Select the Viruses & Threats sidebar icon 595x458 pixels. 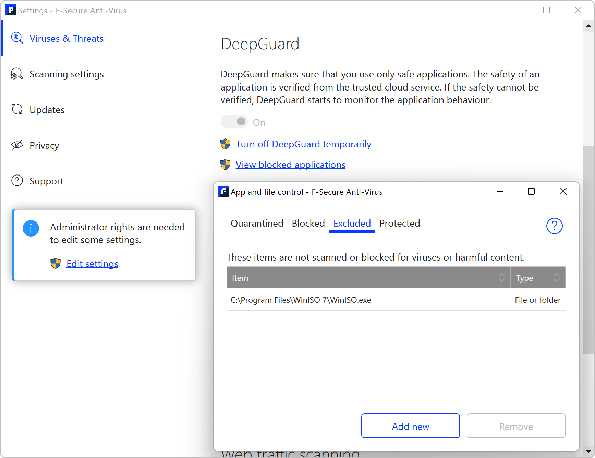coord(17,38)
